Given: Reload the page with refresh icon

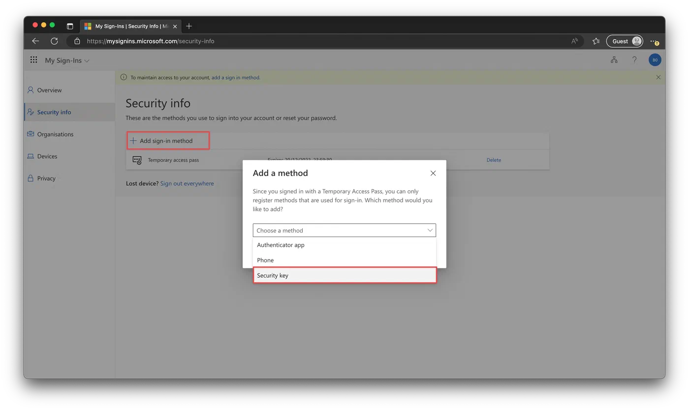Looking at the screenshot, I should (x=54, y=41).
